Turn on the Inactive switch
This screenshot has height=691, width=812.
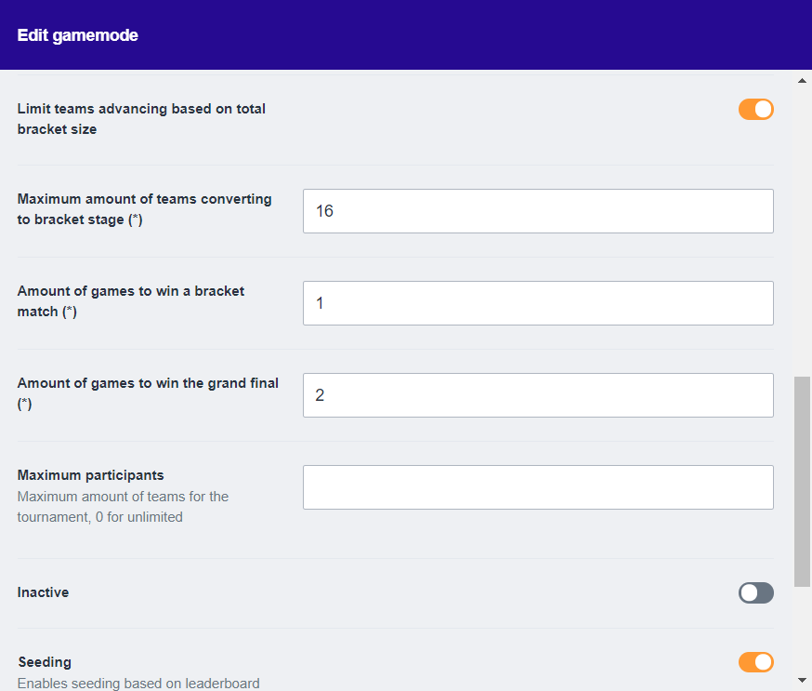755,592
